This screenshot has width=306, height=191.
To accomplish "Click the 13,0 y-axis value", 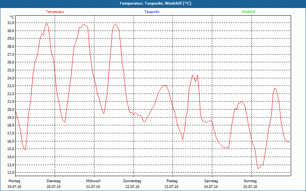I will coord(11,165).
